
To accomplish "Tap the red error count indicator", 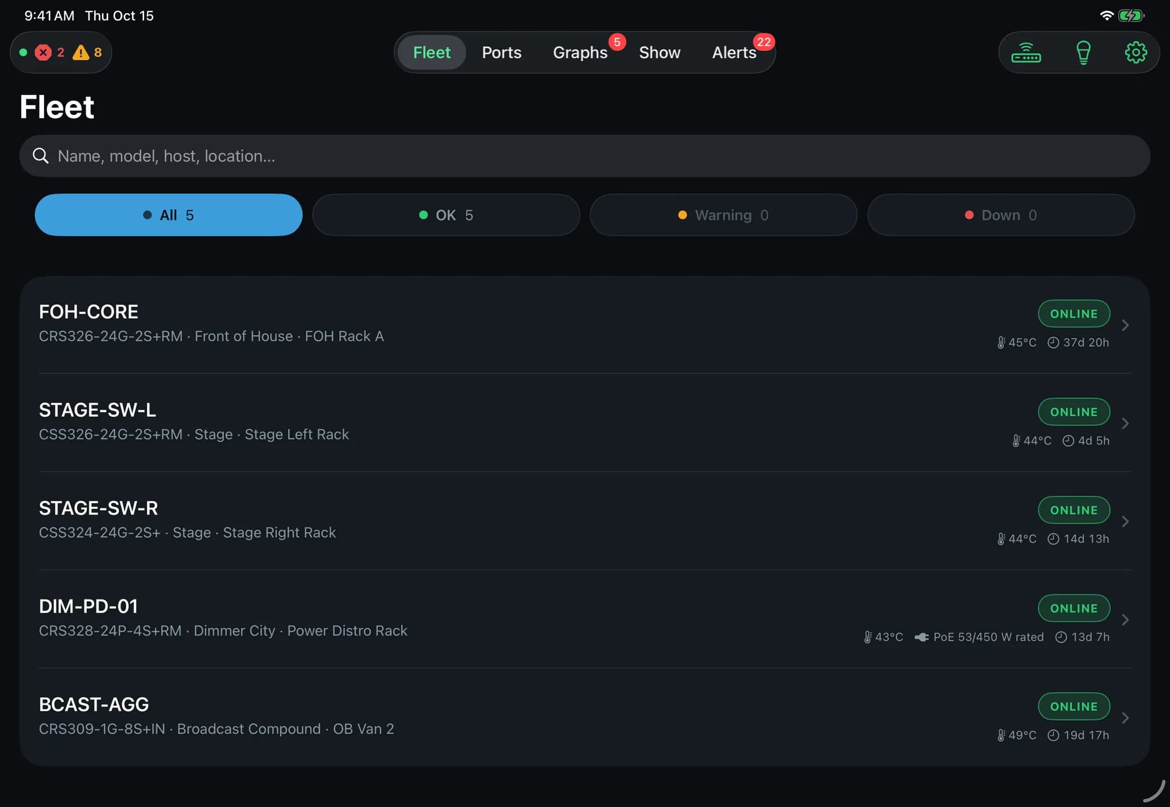I will 50,53.
